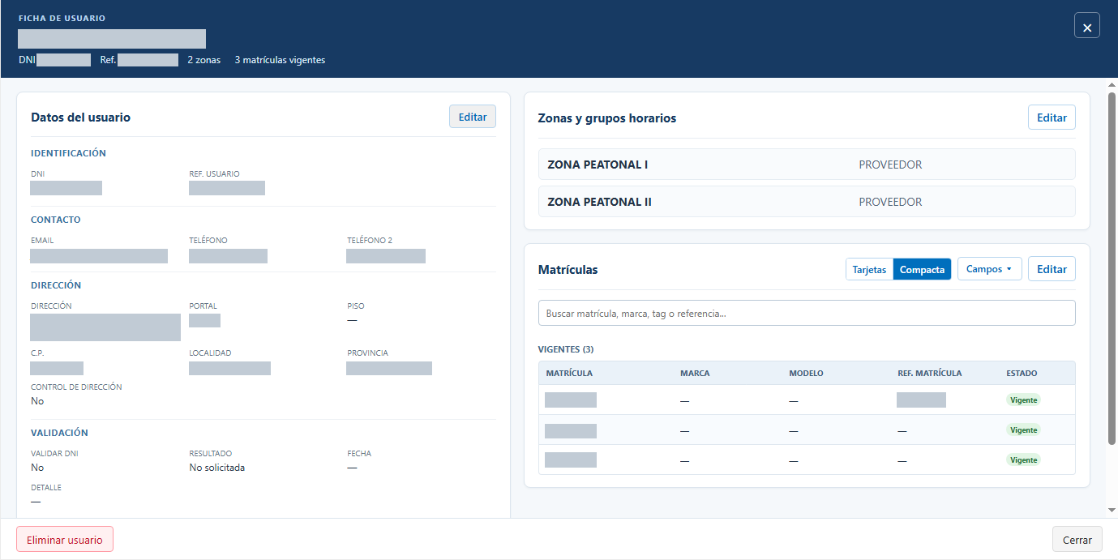Image resolution: width=1118 pixels, height=560 pixels.
Task: Click the CONTACTO section heading
Action: tap(56, 220)
